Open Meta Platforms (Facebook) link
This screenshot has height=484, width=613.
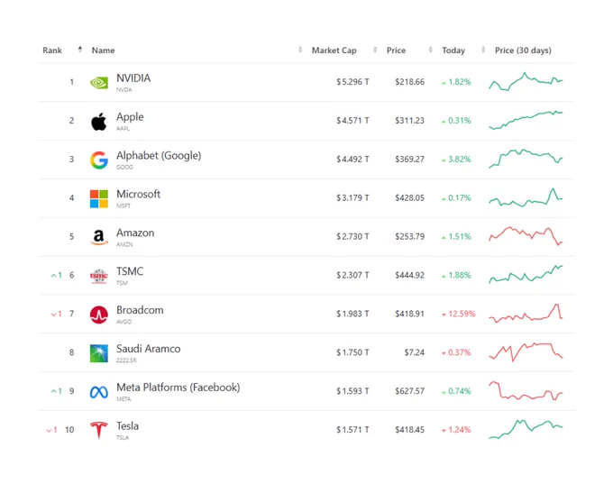(x=178, y=387)
